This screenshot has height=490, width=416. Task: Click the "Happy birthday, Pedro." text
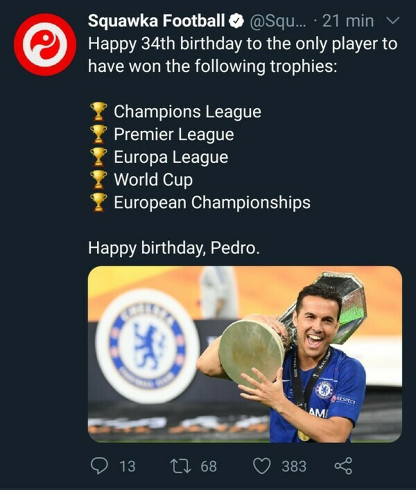click(174, 247)
